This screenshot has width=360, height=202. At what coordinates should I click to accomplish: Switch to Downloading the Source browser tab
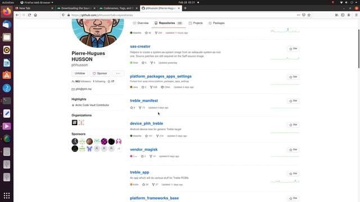(x=76, y=8)
